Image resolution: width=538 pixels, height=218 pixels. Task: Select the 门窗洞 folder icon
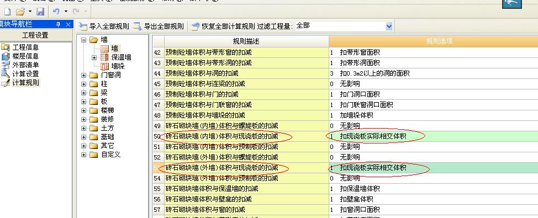(x=94, y=75)
